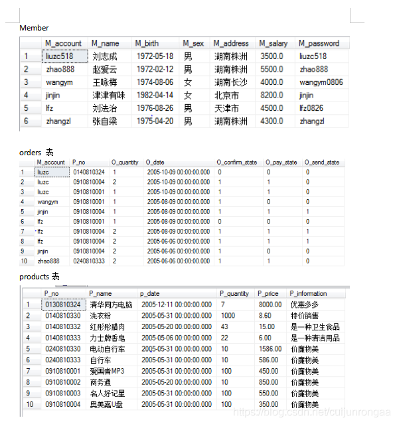Select the address cell 天津市
The width and height of the screenshot is (397, 424).
227,108
